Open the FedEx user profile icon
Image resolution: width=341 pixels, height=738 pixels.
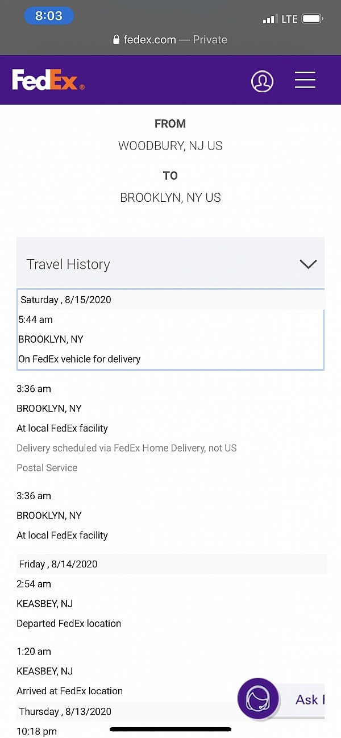(x=262, y=81)
